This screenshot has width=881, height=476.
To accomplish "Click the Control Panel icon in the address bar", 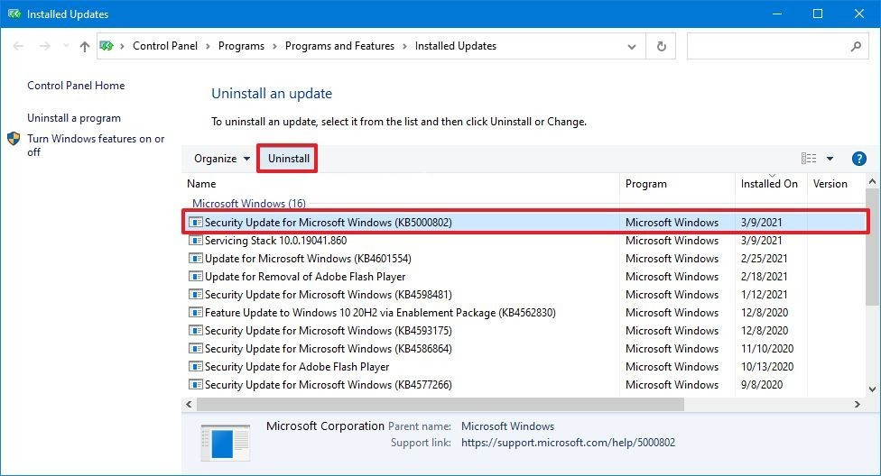I will click(x=107, y=46).
